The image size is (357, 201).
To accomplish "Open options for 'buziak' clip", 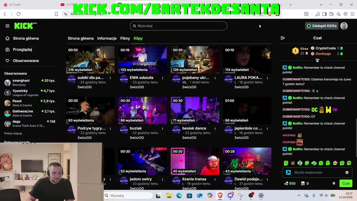I will (x=163, y=129).
